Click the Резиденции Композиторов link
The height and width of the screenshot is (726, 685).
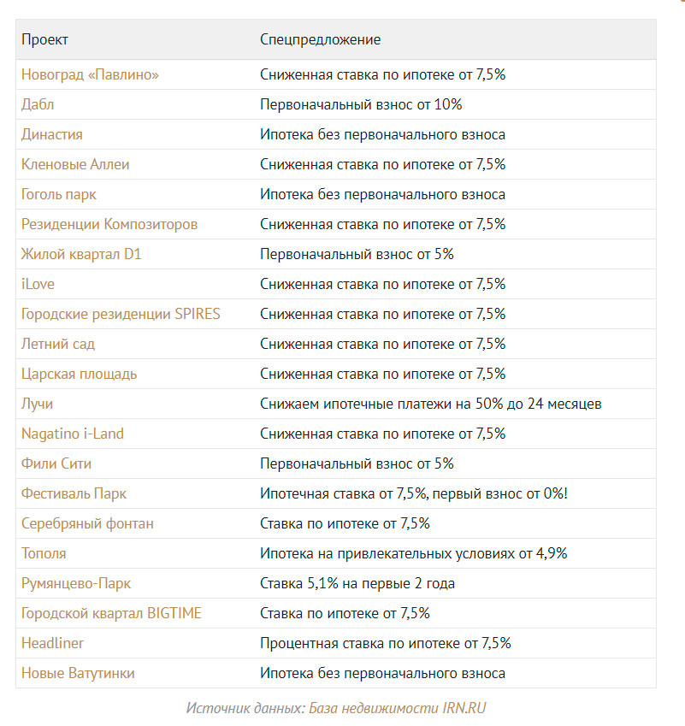(109, 224)
